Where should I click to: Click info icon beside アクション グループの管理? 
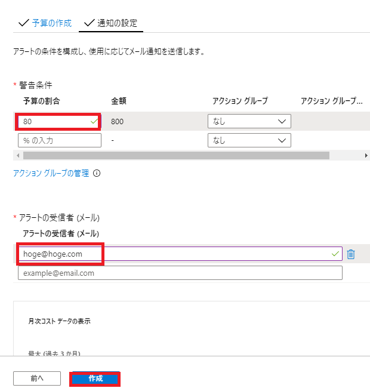click(x=97, y=173)
